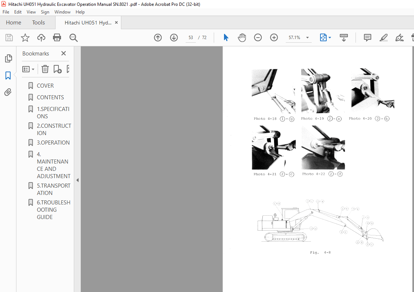The image size is (414, 292).
Task: Jump to the TROUBLESHOOTING GUIDE bookmark
Action: tap(53, 210)
